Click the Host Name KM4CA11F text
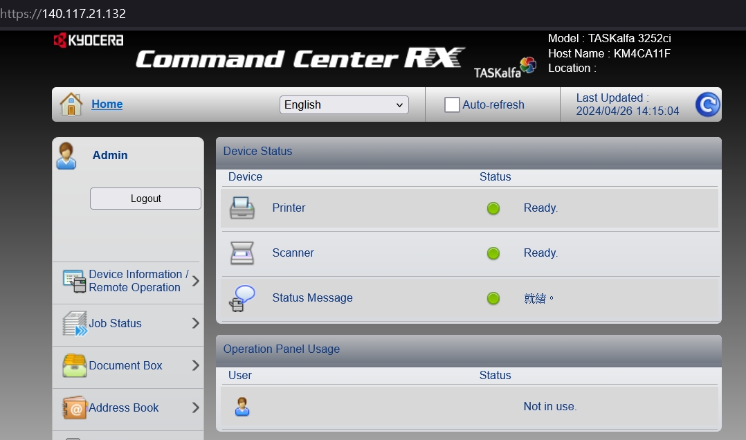 point(609,53)
